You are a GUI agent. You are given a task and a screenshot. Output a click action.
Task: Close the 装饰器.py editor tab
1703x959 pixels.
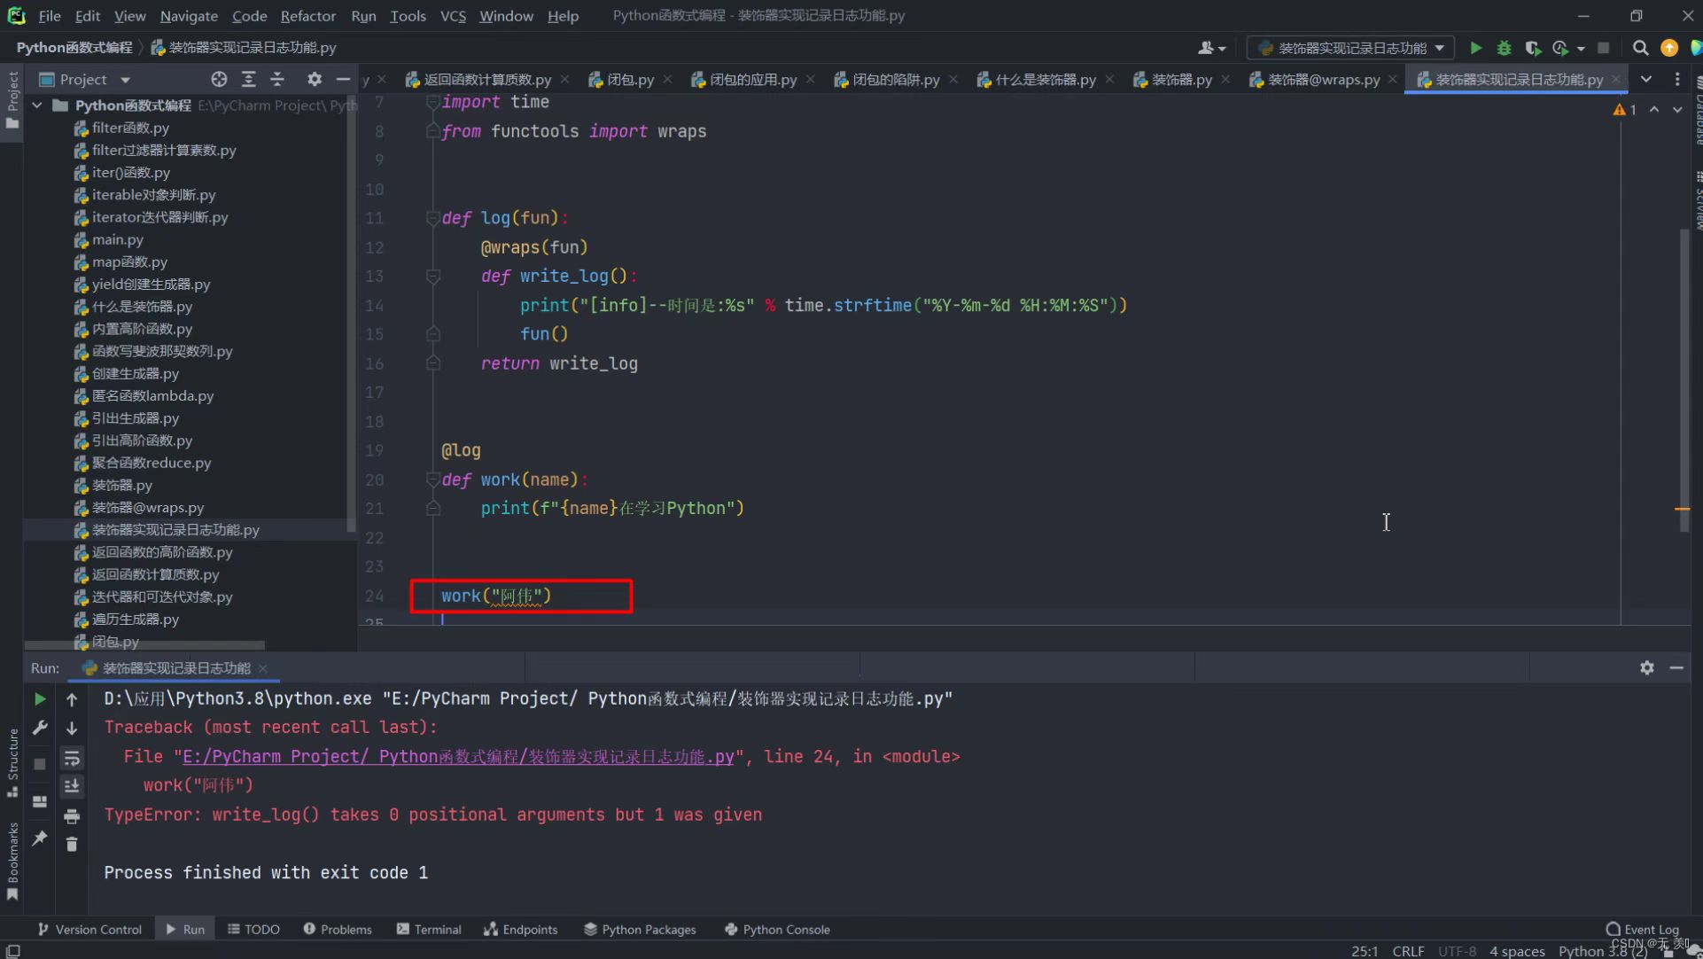pos(1225,80)
